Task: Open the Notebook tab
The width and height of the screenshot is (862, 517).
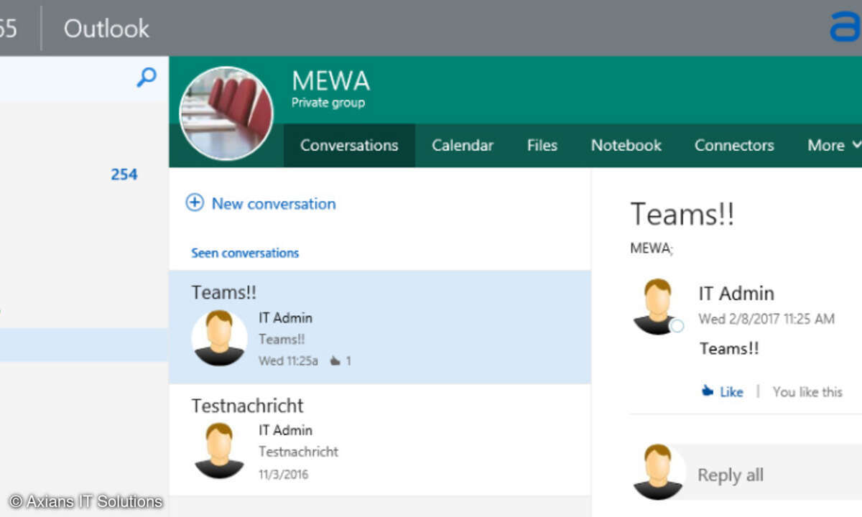Action: coord(626,145)
